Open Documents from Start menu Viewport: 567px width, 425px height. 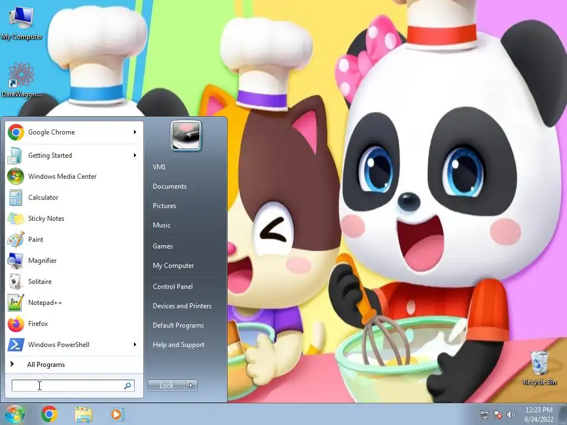(x=169, y=186)
